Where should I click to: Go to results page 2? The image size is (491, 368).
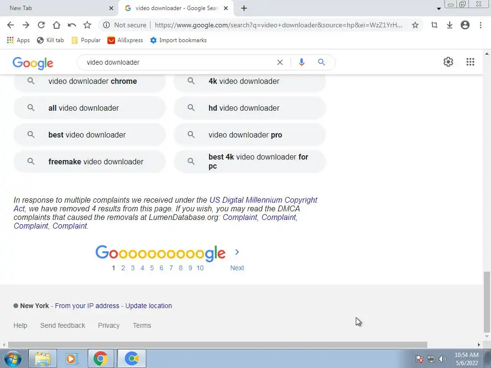click(x=123, y=268)
